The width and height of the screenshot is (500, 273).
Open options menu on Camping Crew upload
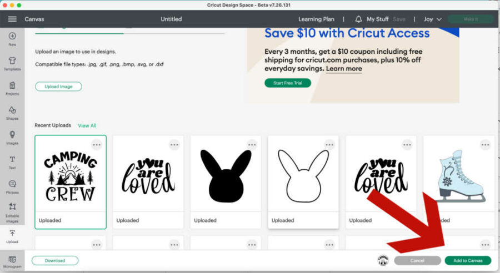pyautogui.click(x=97, y=144)
